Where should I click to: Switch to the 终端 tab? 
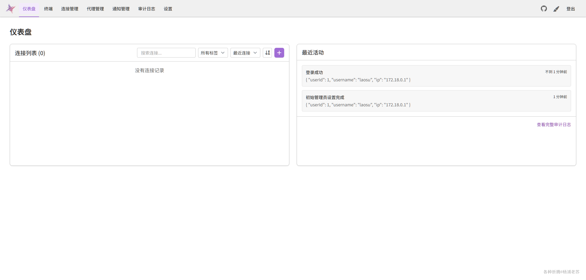point(48,9)
